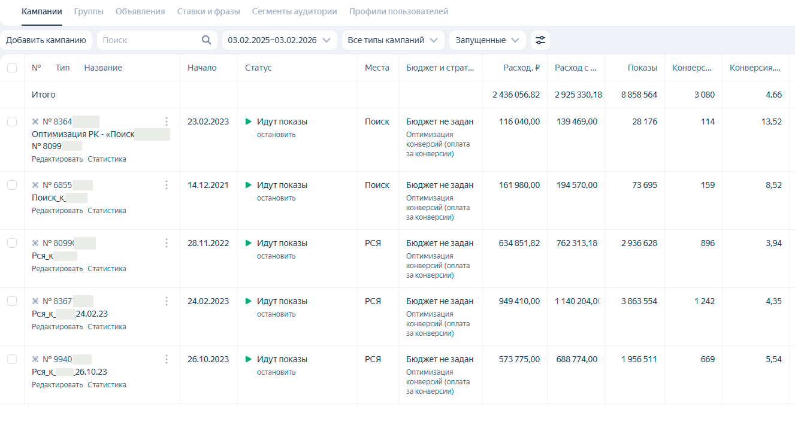This screenshot has width=795, height=425.
Task: Click the Добавить кампанию button
Action: 46,40
